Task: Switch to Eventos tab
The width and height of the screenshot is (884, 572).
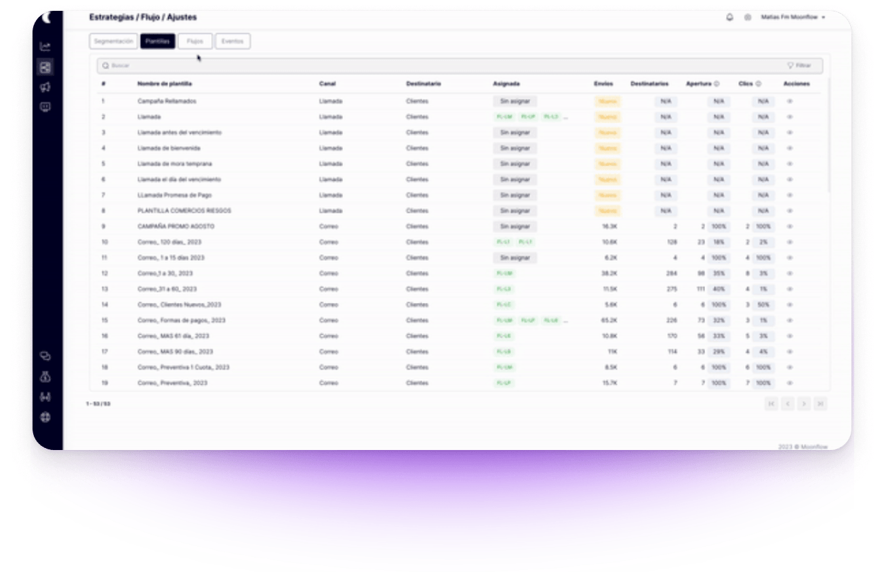Action: pos(233,41)
